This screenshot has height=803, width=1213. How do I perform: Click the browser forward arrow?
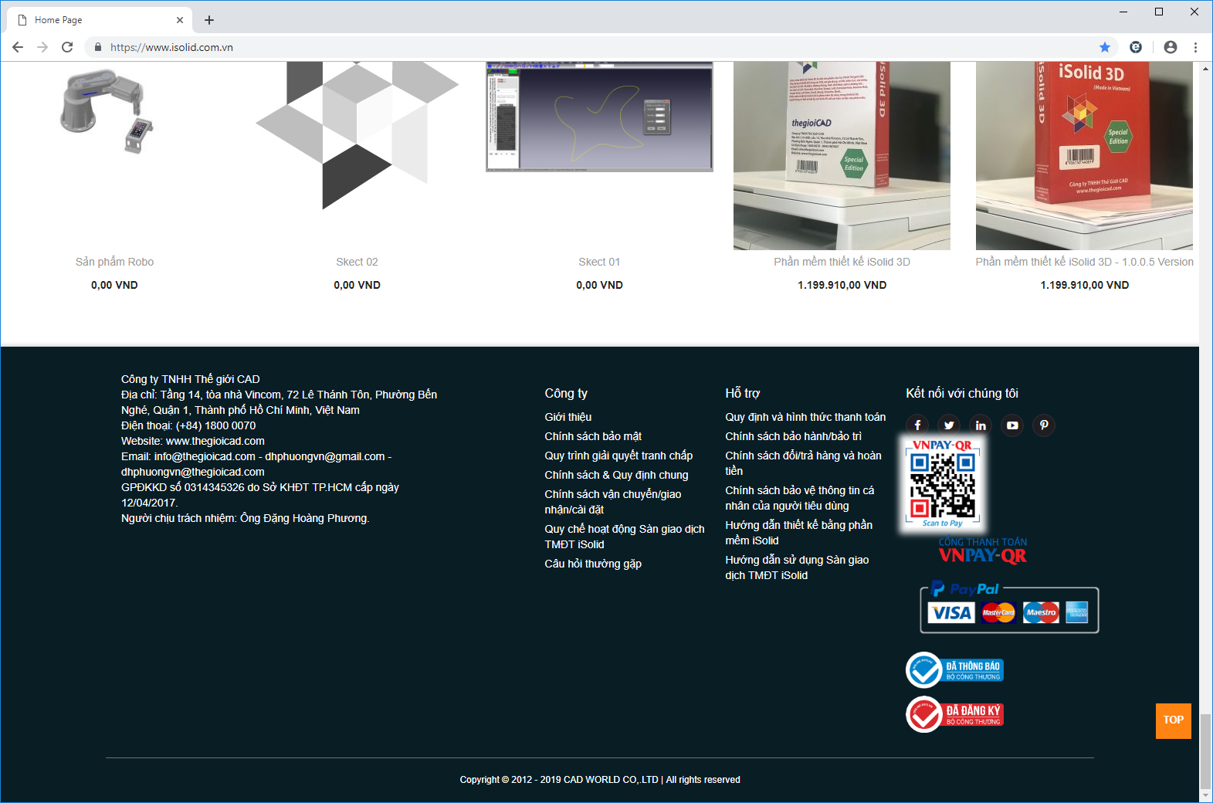click(x=42, y=47)
